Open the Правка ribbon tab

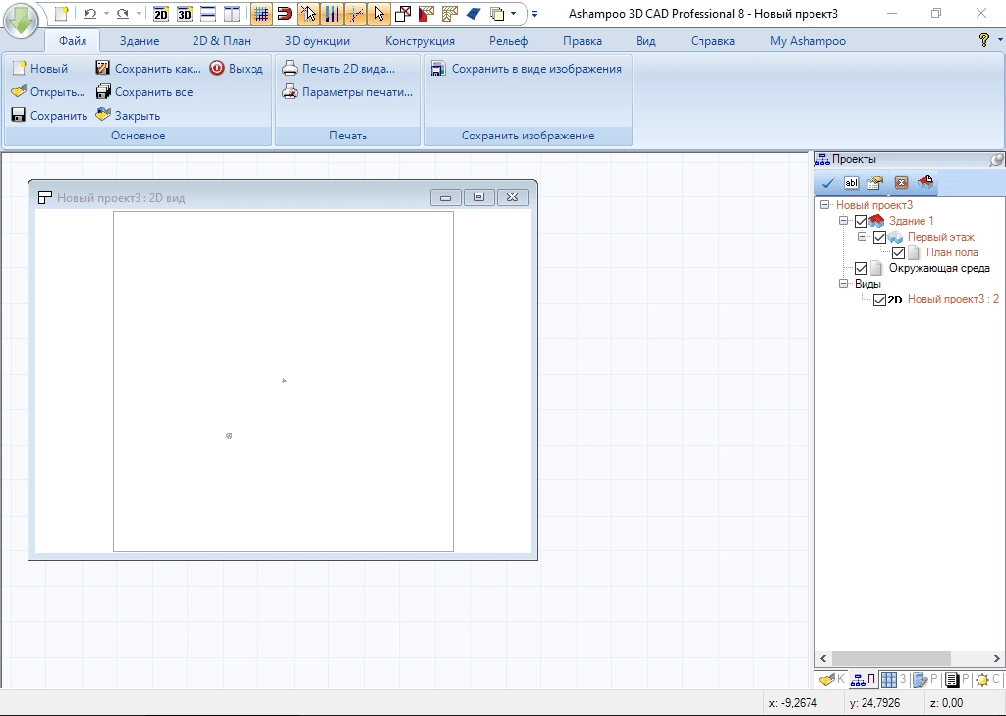[x=583, y=41]
